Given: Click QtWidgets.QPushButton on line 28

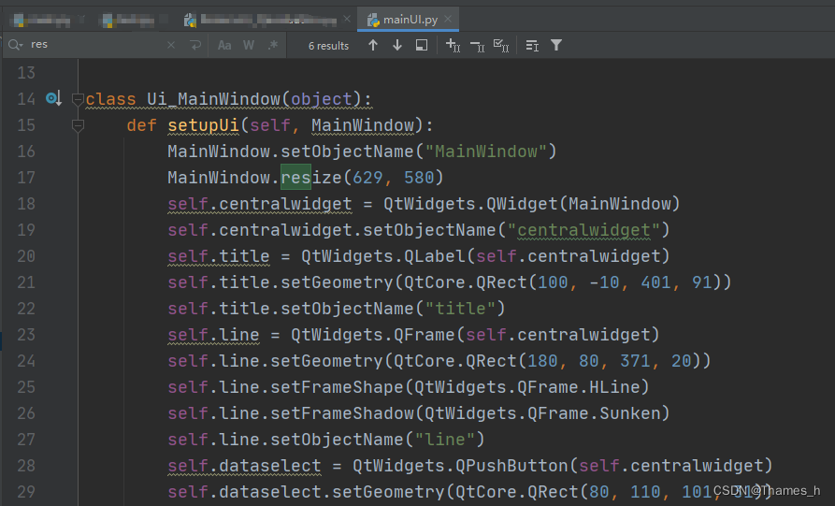Looking at the screenshot, I should coord(461,466).
